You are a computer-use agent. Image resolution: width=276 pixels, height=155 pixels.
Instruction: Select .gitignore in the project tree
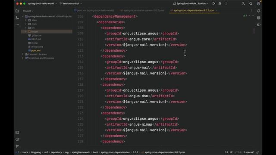36,35
